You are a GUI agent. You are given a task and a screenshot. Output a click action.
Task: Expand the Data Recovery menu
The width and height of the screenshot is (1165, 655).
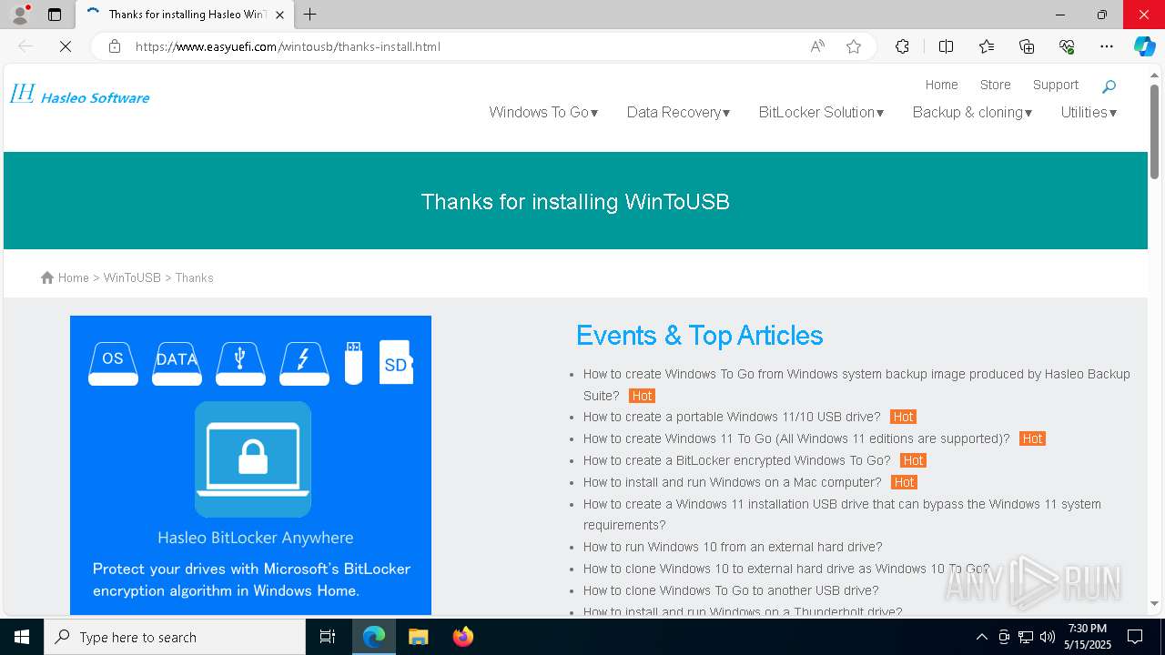pyautogui.click(x=678, y=112)
